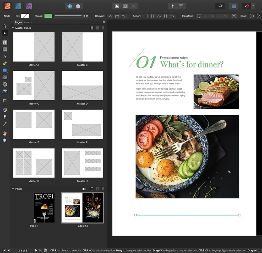The width and height of the screenshot is (262, 253).
Task: Click the Fill colour swatch
Action: tap(25, 16)
